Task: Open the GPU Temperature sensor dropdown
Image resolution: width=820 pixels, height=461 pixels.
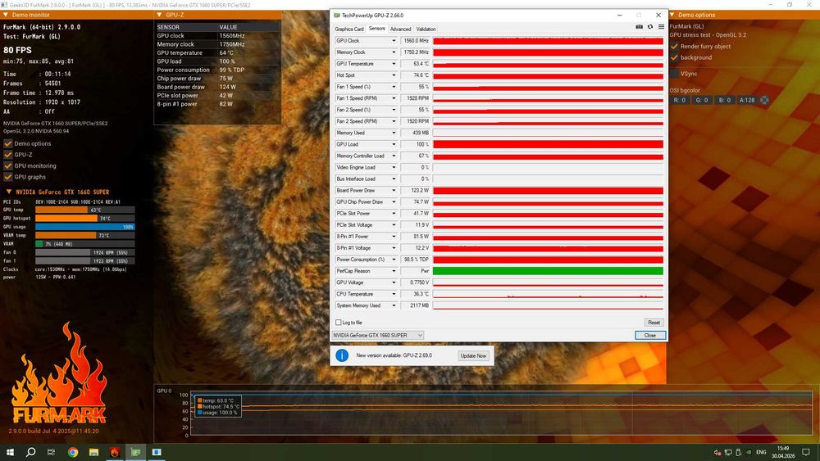Action: [394, 64]
